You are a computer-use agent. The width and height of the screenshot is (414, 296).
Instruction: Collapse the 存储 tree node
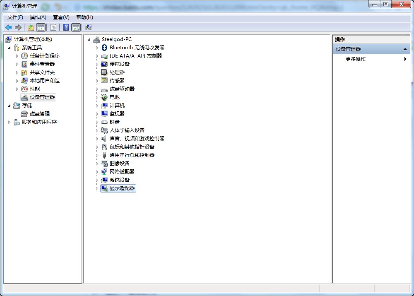[x=9, y=105]
